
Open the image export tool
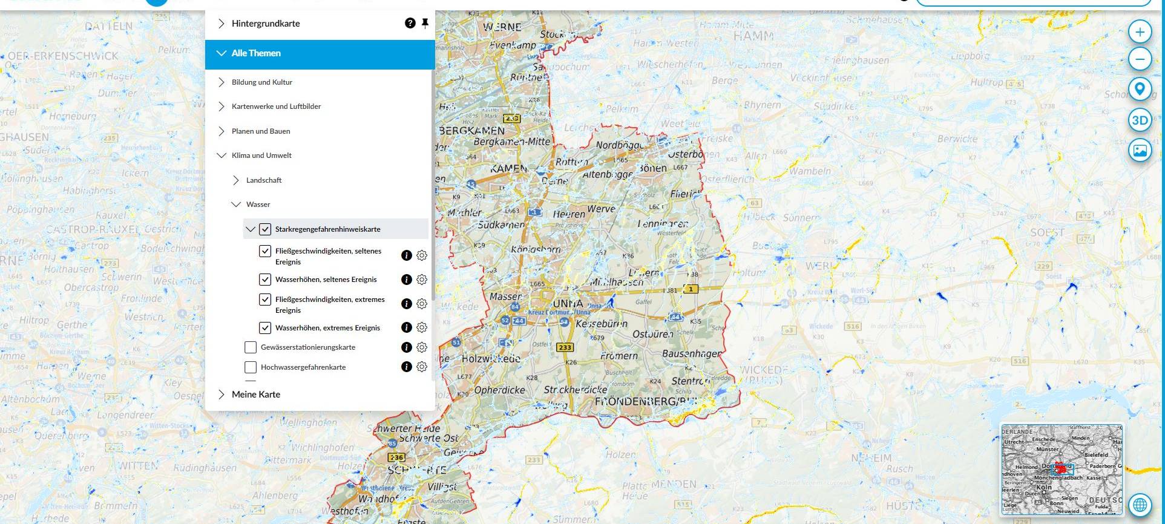[x=1140, y=150]
